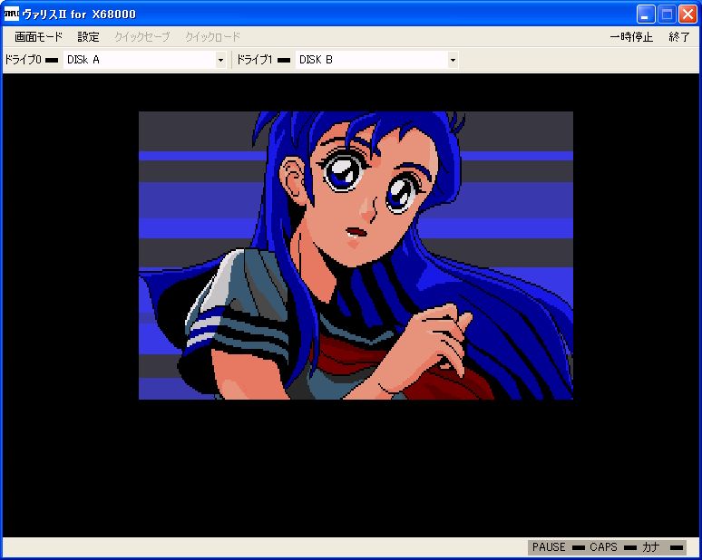Viewport: 702px width, 560px height.
Task: Click the カナ status indicator
Action: point(677,547)
